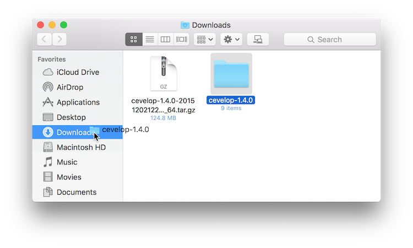The image size is (413, 248).
Task: Click the cevelop-1.4.0 tar.gz file name
Action: tap(164, 105)
